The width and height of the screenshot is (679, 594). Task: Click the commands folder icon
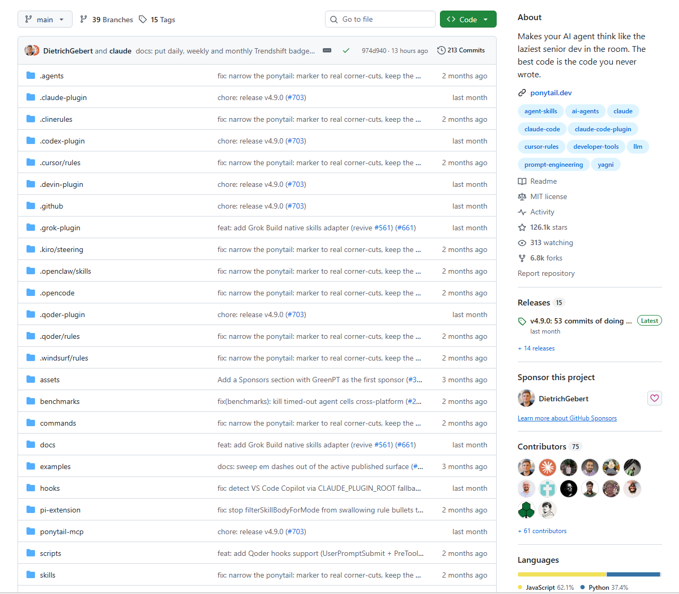click(x=31, y=423)
